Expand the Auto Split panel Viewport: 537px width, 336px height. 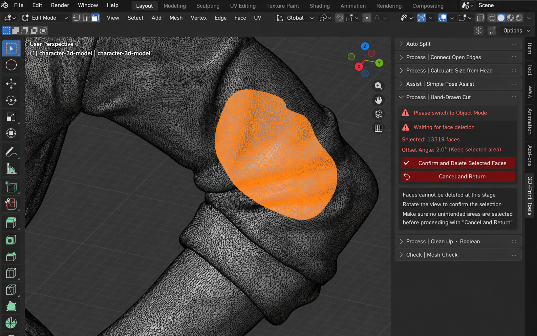click(458, 44)
